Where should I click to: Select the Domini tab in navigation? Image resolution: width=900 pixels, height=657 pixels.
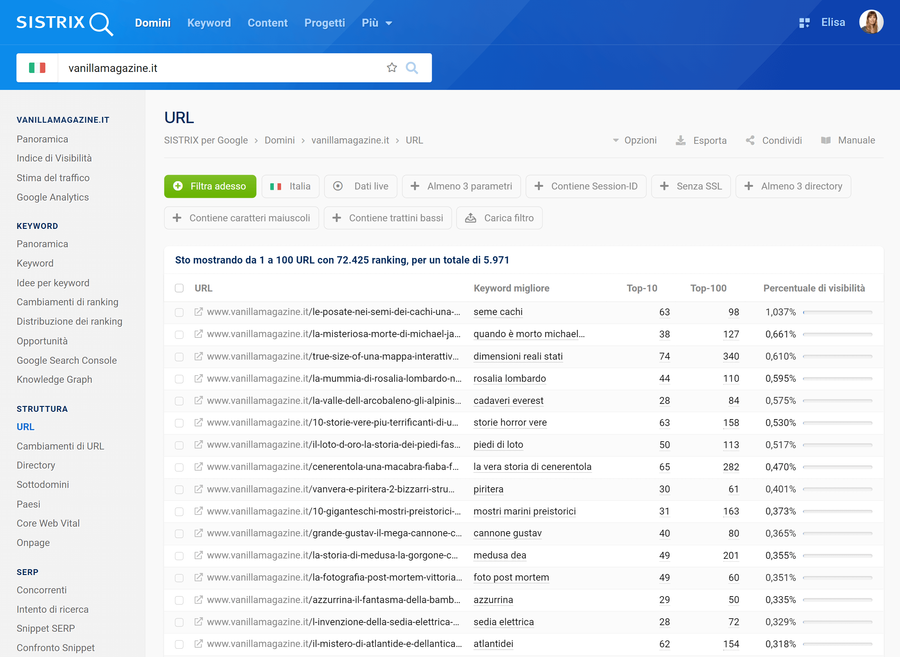[152, 23]
